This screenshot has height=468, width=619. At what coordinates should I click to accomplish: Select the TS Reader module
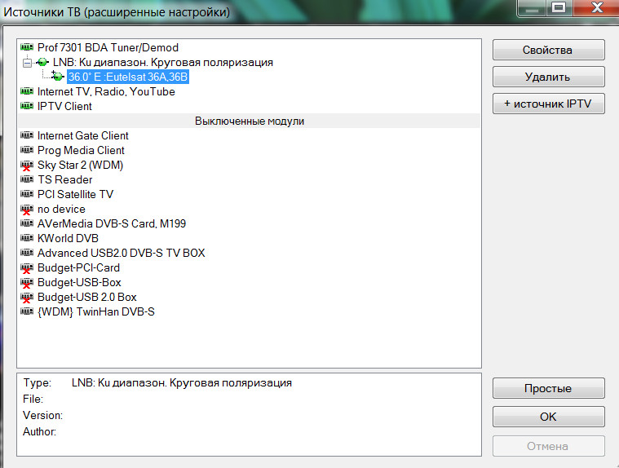[x=64, y=180]
